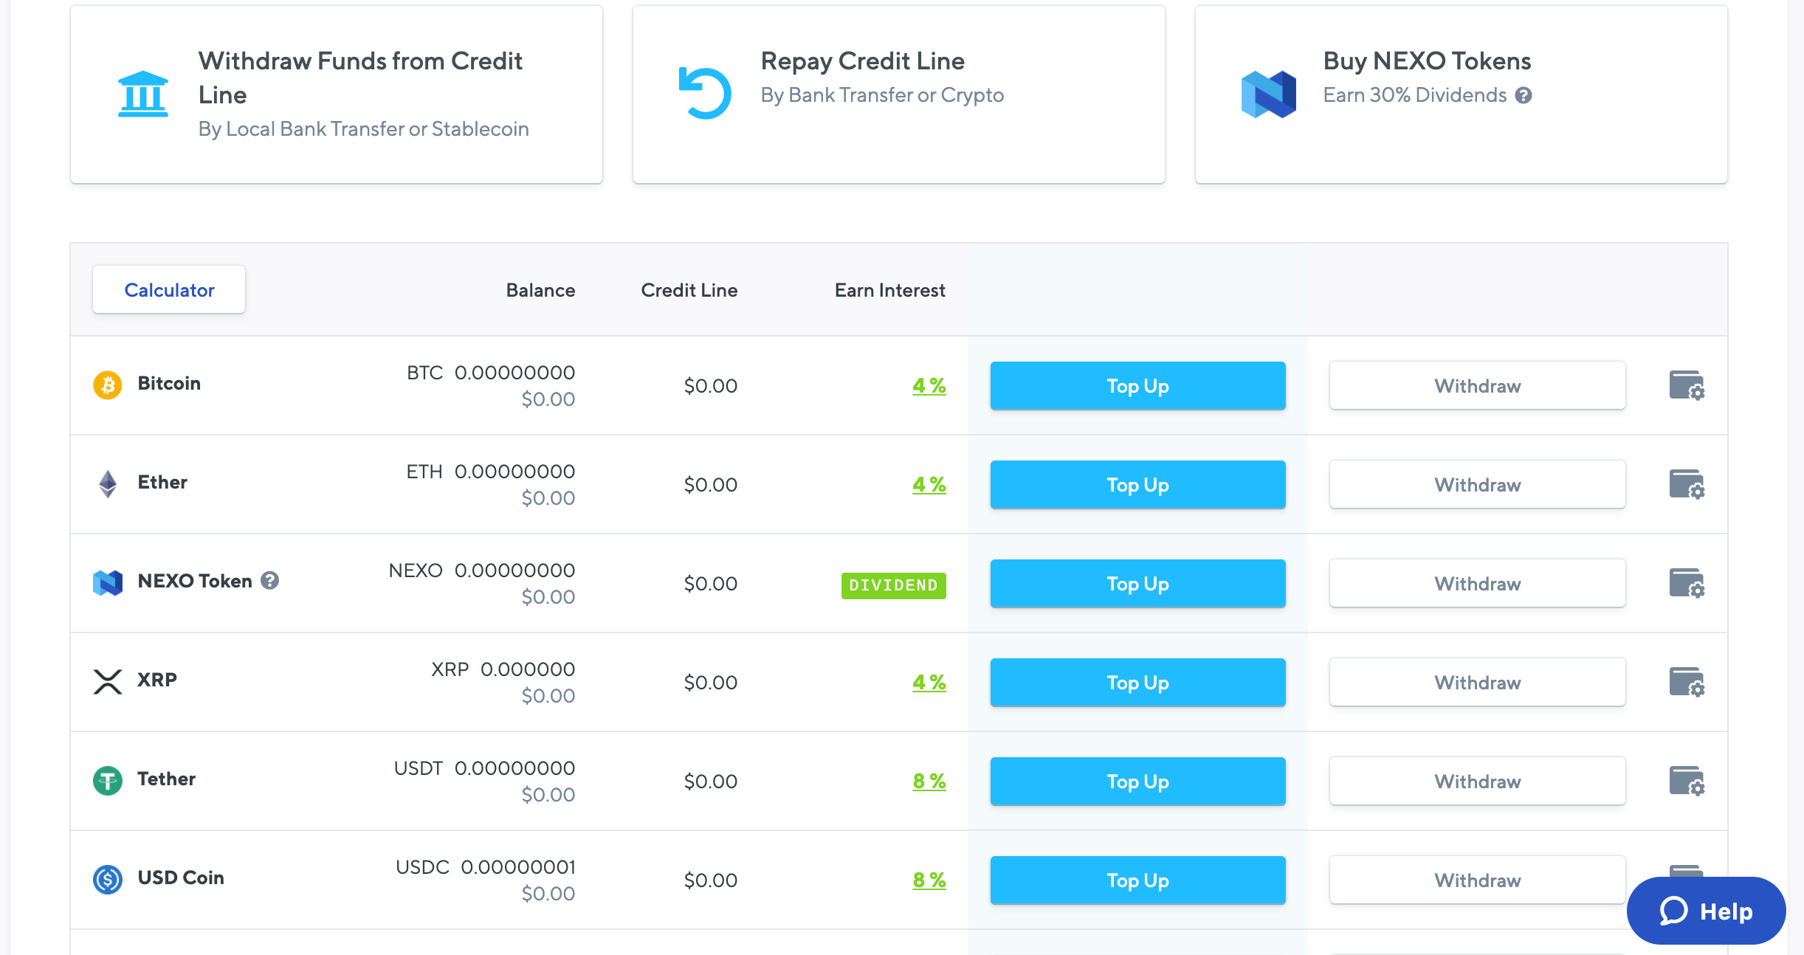This screenshot has width=1804, height=955.
Task: Click the repay circular arrow icon
Action: [705, 93]
